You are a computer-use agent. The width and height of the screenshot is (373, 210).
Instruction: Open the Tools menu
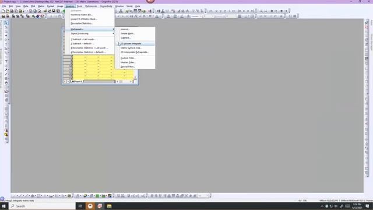tap(79, 6)
